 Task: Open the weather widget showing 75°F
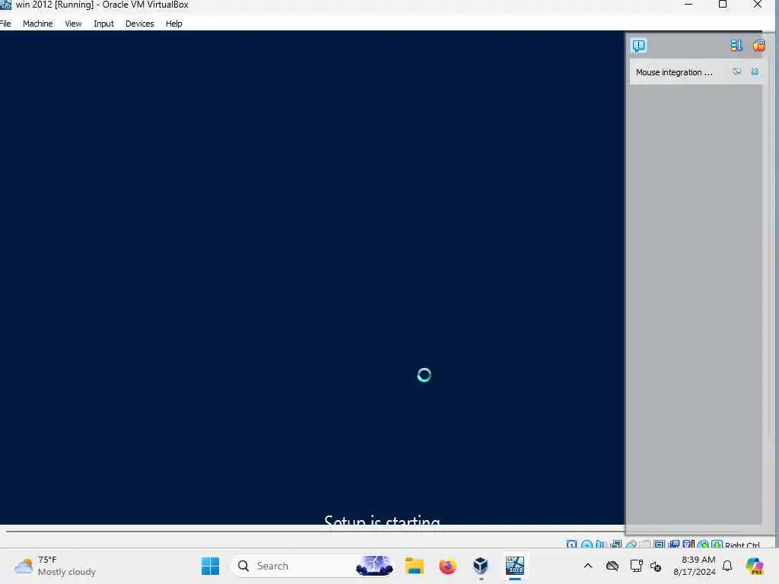[x=55, y=566]
